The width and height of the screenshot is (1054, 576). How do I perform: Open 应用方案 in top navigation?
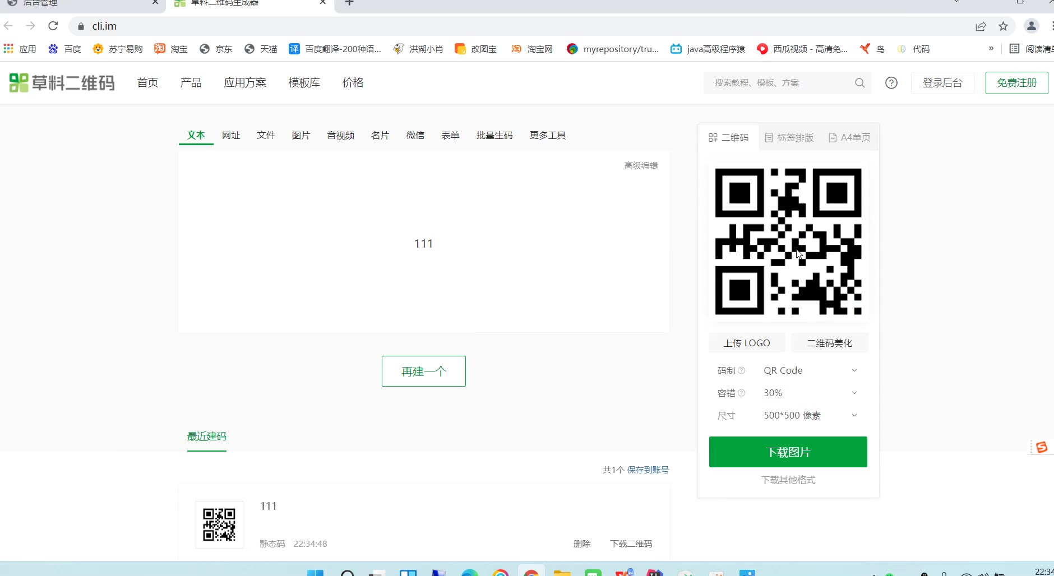coord(245,82)
